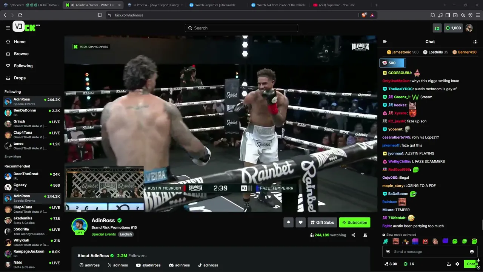
Task: Expand Following list with Show More
Action: click(x=13, y=156)
